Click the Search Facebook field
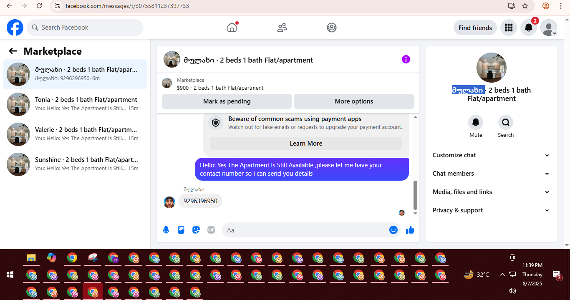This screenshot has height=300, width=570. pos(85,28)
